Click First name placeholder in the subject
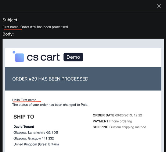This screenshot has width=166, height=152. pyautogui.click(x=11, y=27)
